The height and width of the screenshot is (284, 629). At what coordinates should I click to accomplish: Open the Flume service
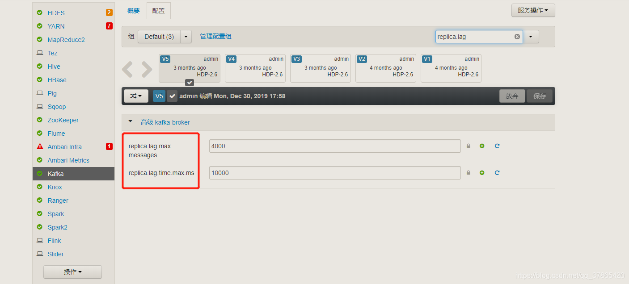(56, 134)
